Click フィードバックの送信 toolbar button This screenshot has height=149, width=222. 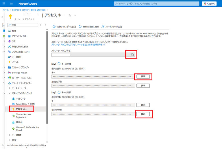click(112, 27)
